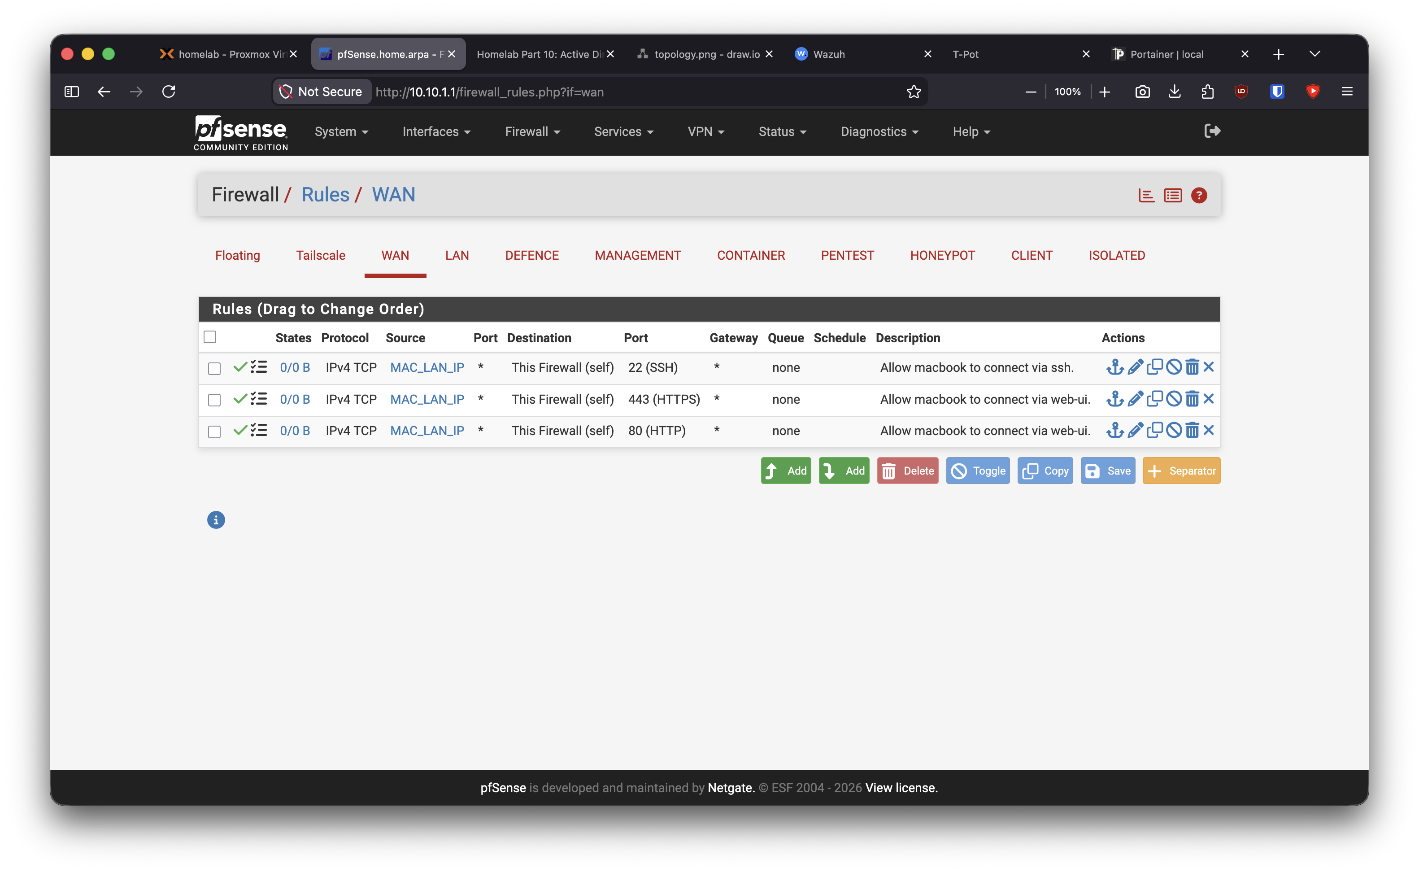Expand the Status menu

pos(782,131)
